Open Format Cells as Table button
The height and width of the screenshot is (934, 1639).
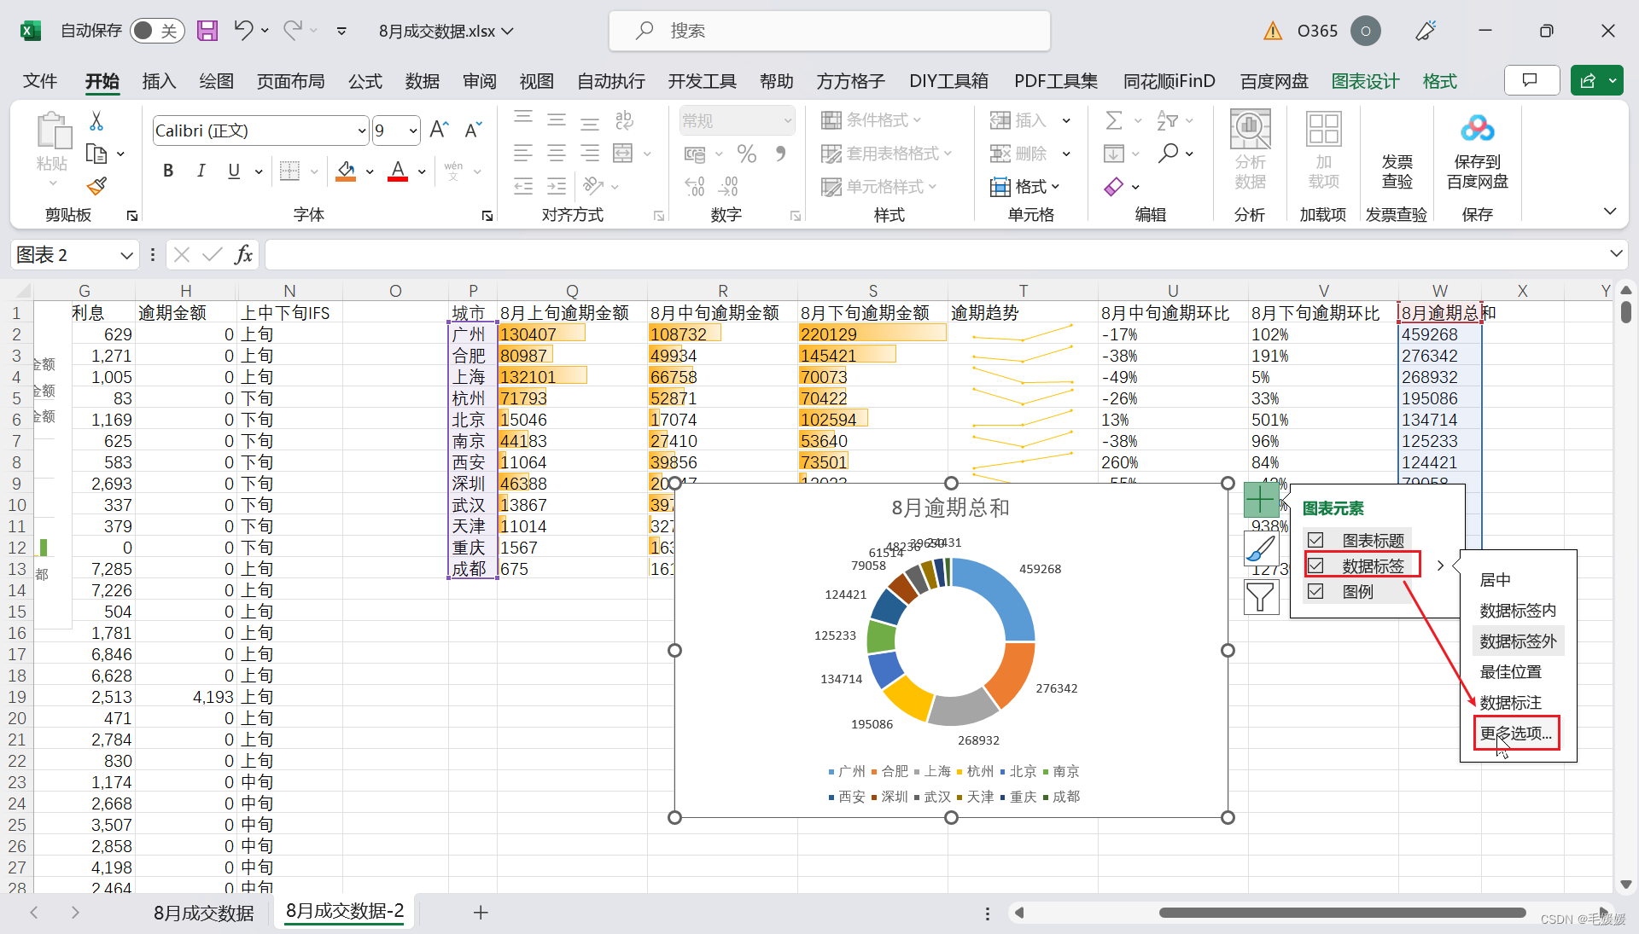pyautogui.click(x=886, y=154)
